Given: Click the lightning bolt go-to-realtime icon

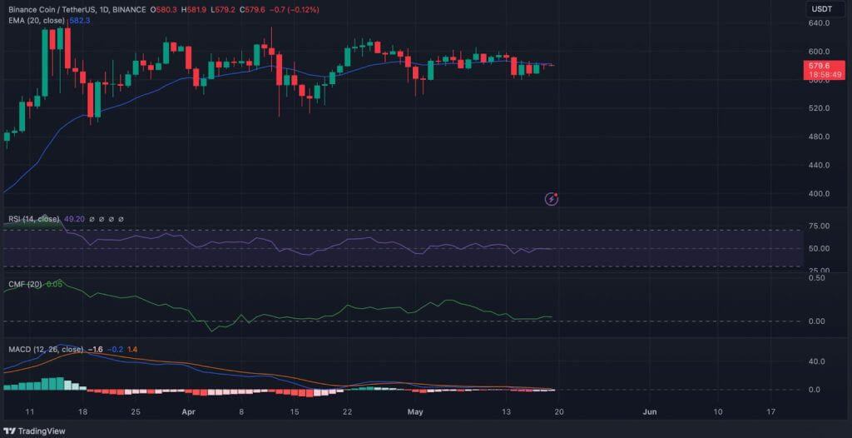Looking at the screenshot, I should point(552,199).
